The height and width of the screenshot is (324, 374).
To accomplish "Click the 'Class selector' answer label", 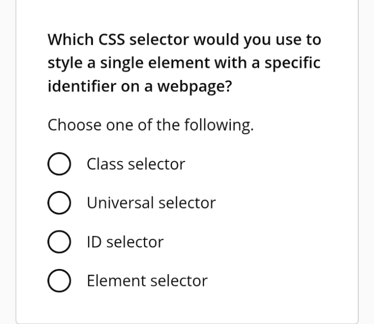I will coord(136,165).
